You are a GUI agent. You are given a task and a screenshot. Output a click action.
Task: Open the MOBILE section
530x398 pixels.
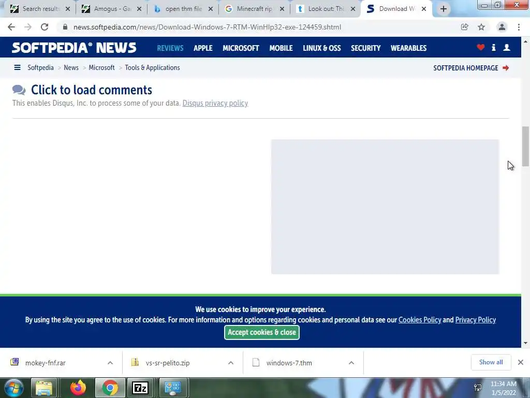(x=281, y=48)
